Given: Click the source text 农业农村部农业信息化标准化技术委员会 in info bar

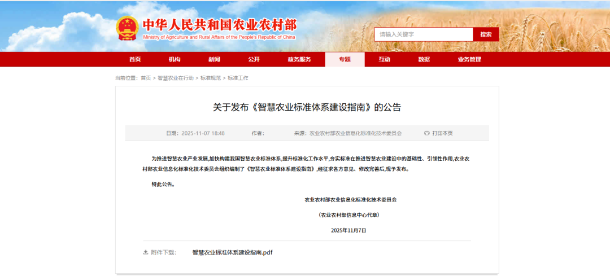Looking at the screenshot, I should coord(356,133).
